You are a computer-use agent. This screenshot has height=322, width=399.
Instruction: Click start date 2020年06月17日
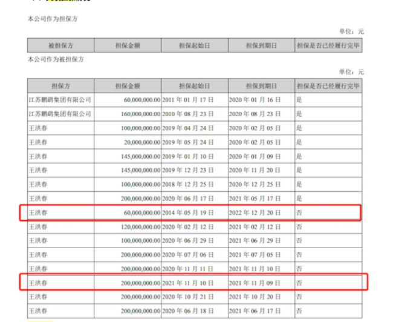tap(188, 199)
